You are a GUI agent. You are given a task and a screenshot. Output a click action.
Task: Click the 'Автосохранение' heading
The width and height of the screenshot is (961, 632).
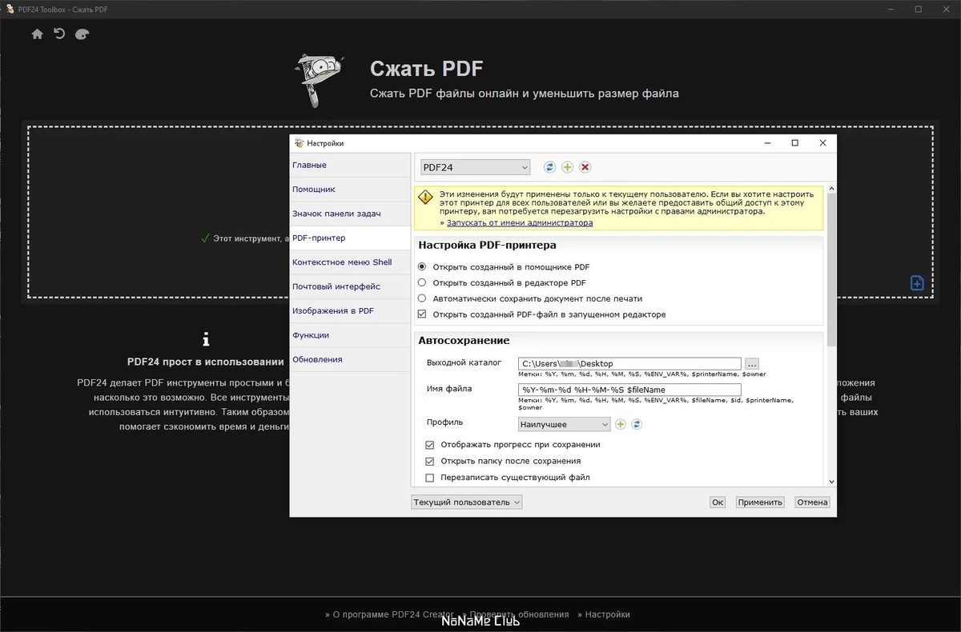point(464,341)
